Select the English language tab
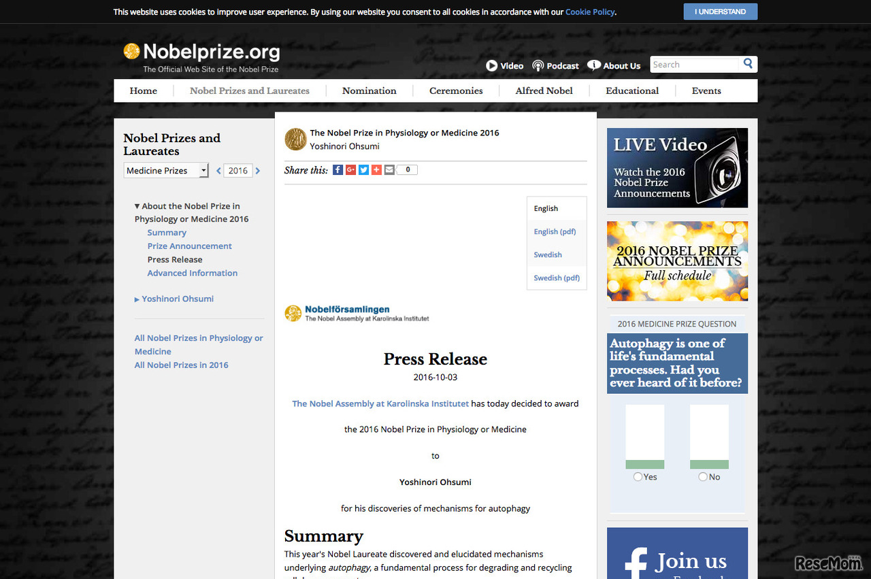The height and width of the screenshot is (579, 871). click(557, 208)
